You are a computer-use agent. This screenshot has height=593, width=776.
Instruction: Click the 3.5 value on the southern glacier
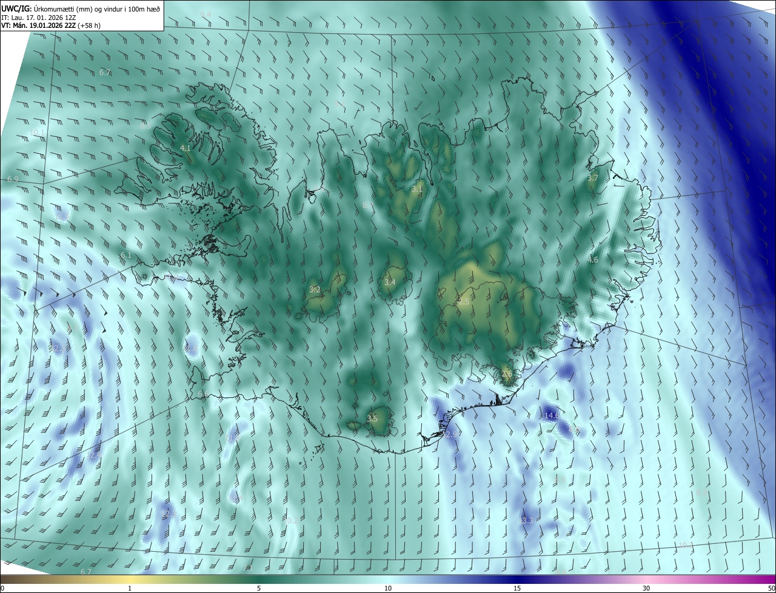tap(372, 419)
